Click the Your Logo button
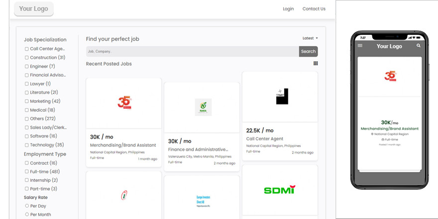The image size is (438, 219). point(33,9)
